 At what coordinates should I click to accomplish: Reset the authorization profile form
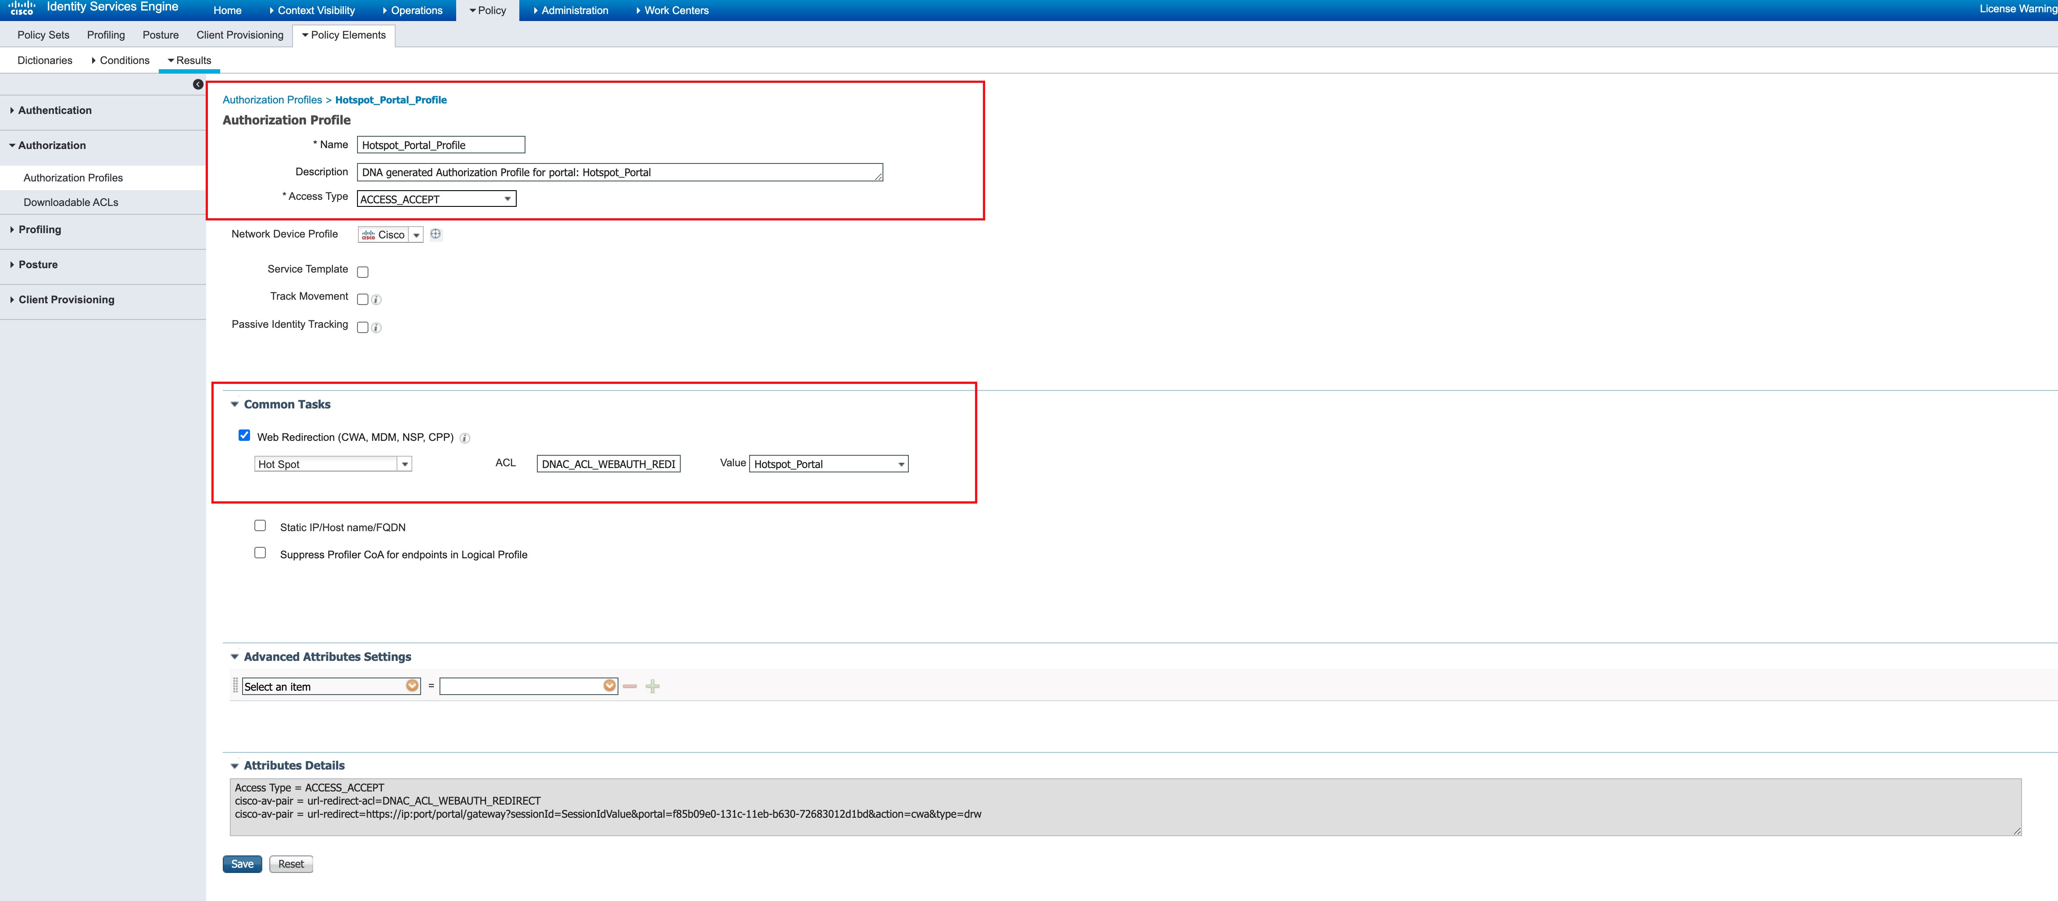(291, 864)
